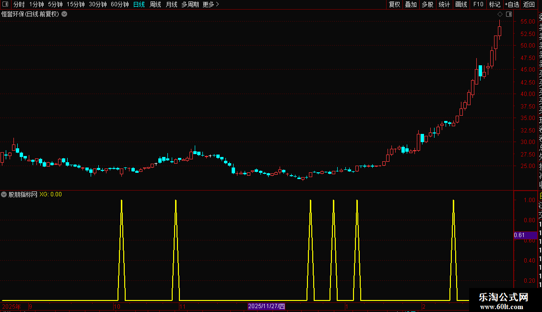Viewport: 542px width, 312px height.
Task: Switch to 日线 daily chart
Action: pyautogui.click(x=139, y=4)
